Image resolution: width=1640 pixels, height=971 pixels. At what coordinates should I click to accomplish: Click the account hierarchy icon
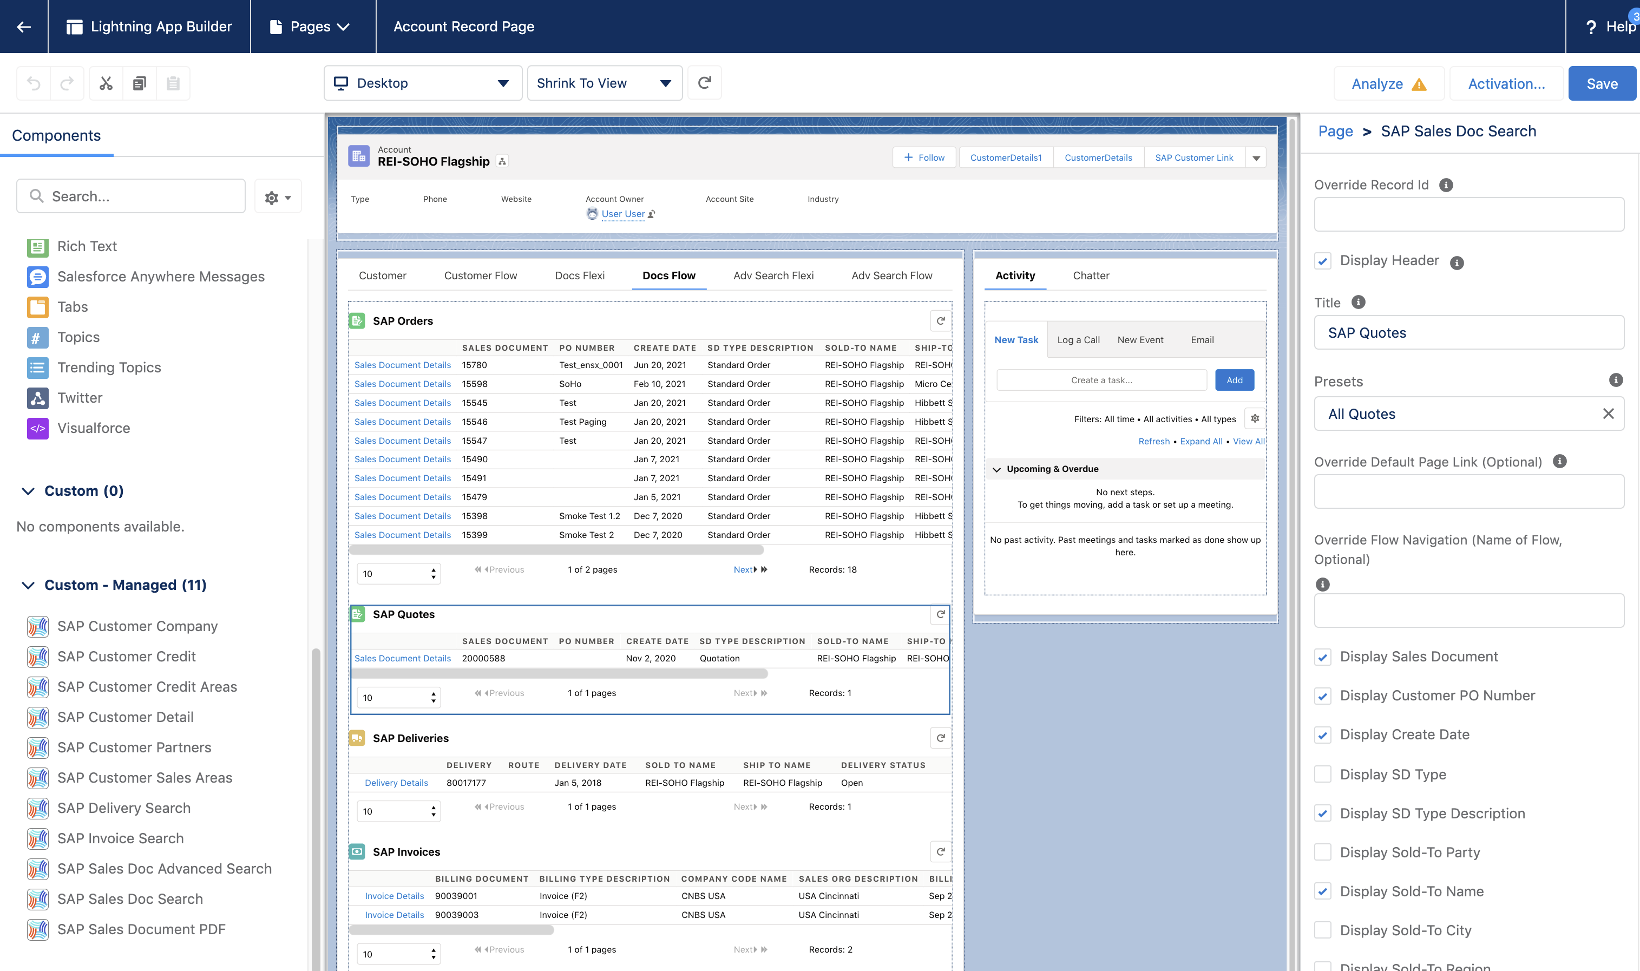click(502, 162)
